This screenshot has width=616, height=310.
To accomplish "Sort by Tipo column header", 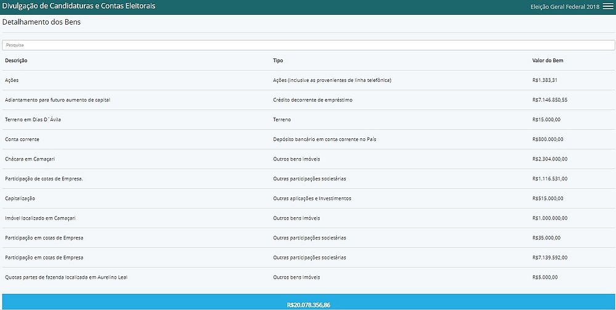I will click(278, 60).
